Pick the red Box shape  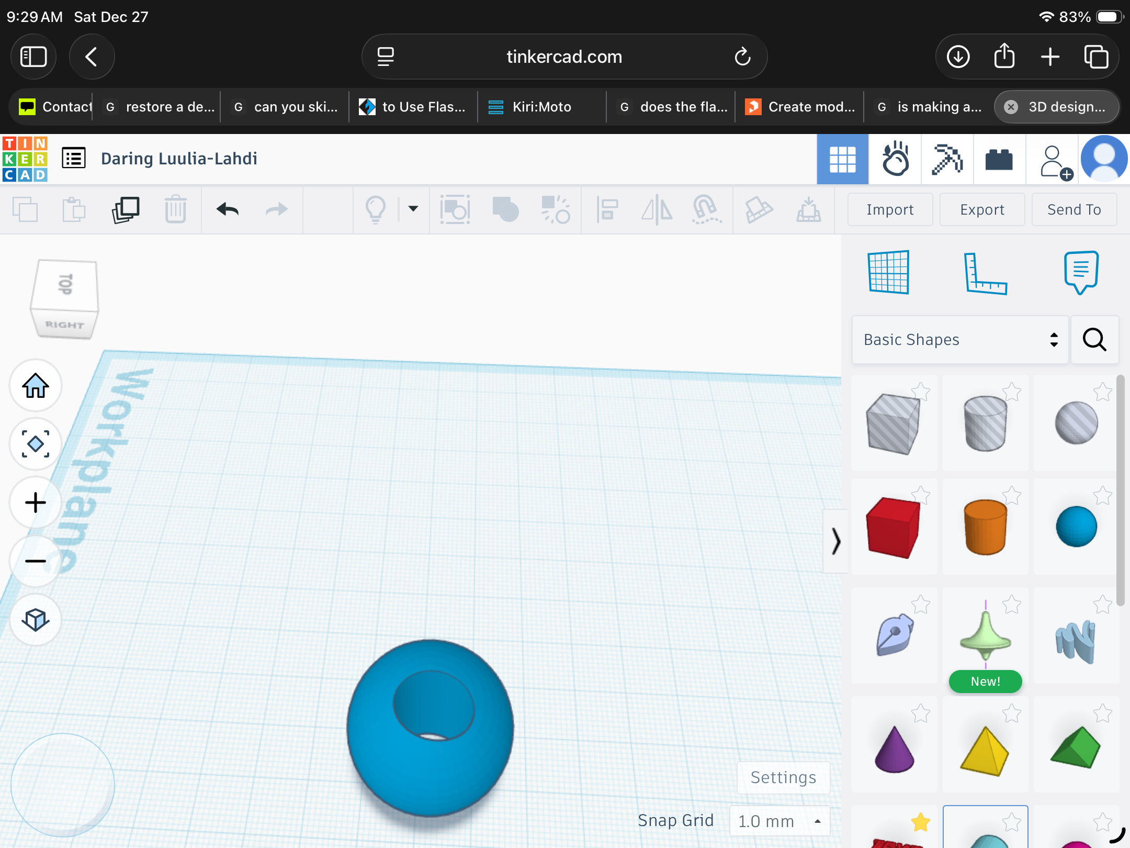pos(894,527)
